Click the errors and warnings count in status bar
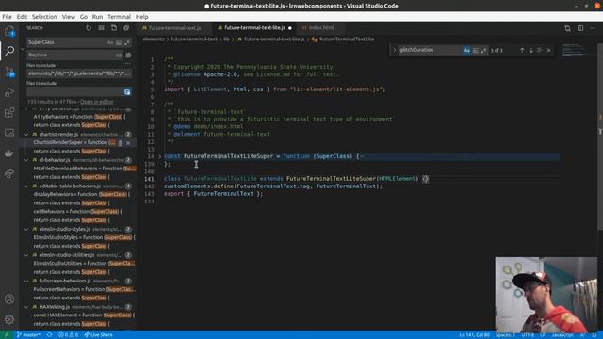The image size is (603, 339). tap(68, 335)
